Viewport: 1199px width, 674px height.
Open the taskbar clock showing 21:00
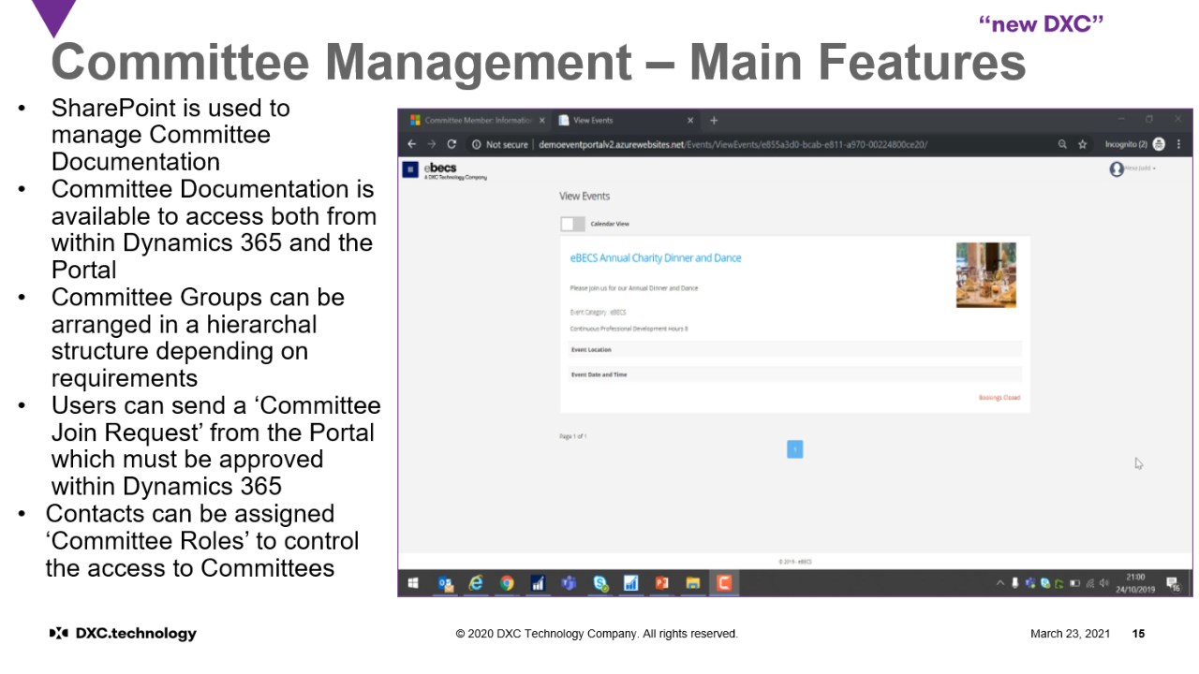tap(1136, 583)
